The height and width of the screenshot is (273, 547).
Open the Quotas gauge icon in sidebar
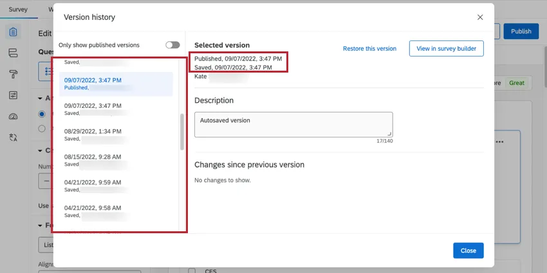pos(14,116)
